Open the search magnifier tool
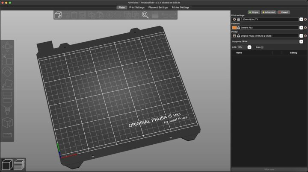The image size is (308, 172). pos(145,15)
